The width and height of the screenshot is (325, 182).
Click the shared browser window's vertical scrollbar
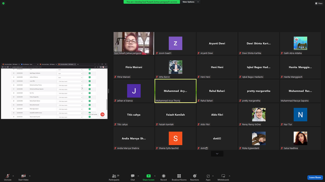(x=107, y=104)
